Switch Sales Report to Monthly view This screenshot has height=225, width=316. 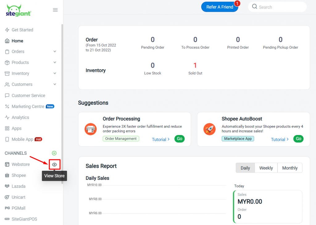pyautogui.click(x=290, y=168)
